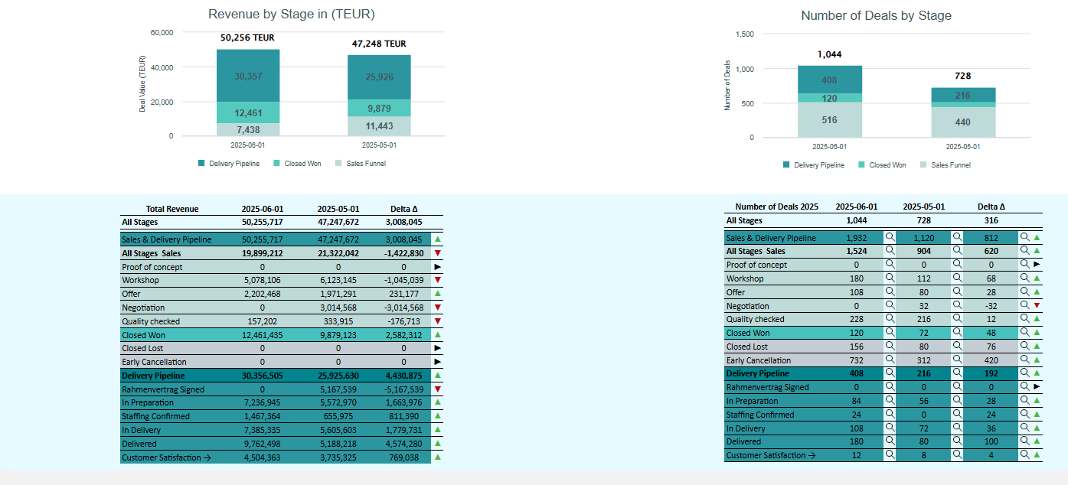
Task: Click the 440 Sales Funnel bar segment for 2025-05-01
Action: [963, 122]
